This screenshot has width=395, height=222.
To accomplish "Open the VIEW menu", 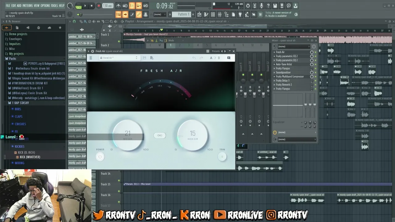I will [36, 6].
